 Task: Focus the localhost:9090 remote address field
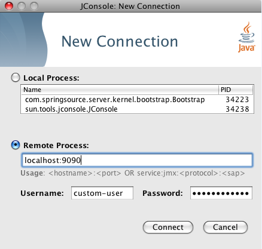click(x=137, y=160)
